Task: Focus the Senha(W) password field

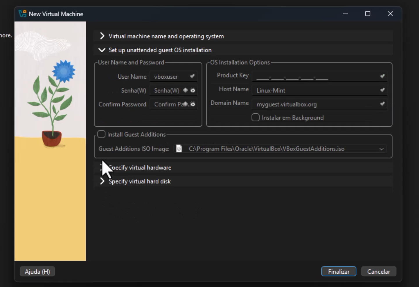Action: tap(173, 91)
